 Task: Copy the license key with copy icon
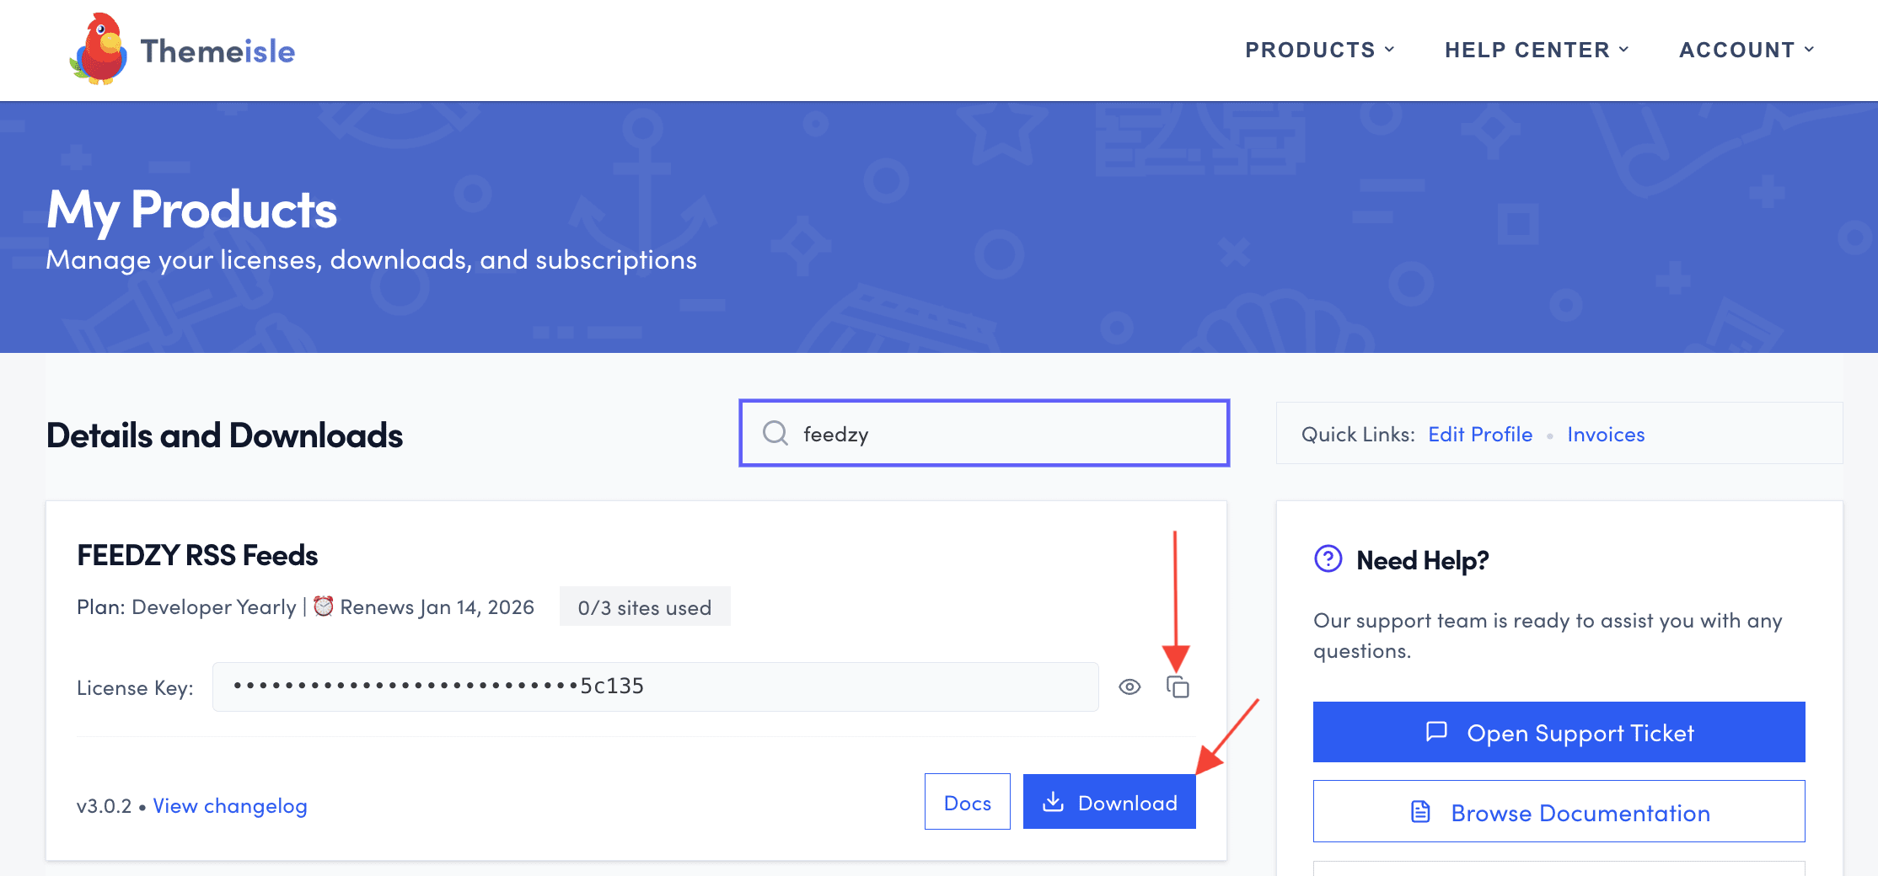click(1178, 687)
